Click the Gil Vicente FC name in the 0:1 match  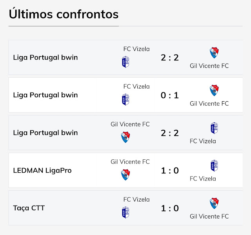(x=209, y=104)
